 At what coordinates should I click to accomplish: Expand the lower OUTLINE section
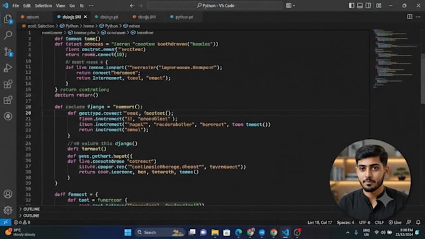click(30, 216)
